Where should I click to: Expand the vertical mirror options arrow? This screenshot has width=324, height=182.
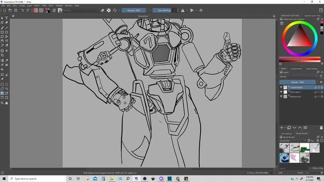coord(196,10)
